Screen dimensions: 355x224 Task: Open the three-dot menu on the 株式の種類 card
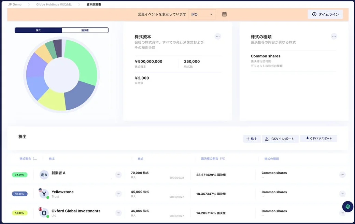pos(334,36)
